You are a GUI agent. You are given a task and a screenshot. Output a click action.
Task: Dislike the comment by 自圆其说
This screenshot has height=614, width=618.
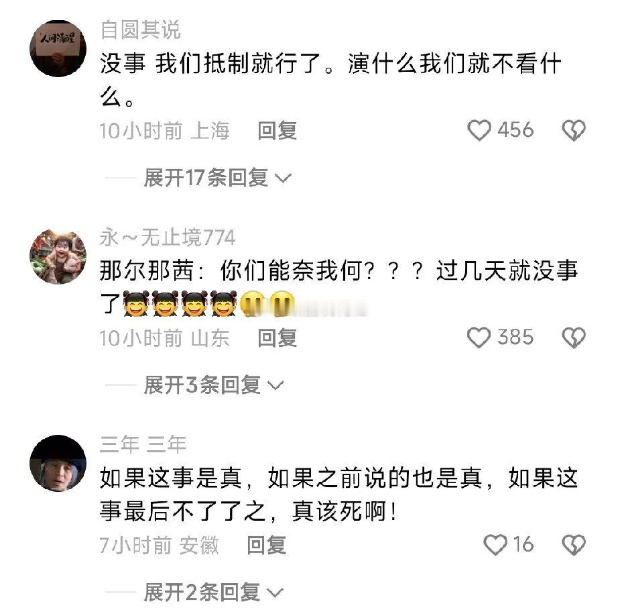click(x=574, y=130)
